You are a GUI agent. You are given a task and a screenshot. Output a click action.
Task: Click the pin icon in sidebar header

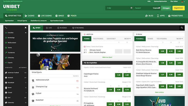point(26,28)
